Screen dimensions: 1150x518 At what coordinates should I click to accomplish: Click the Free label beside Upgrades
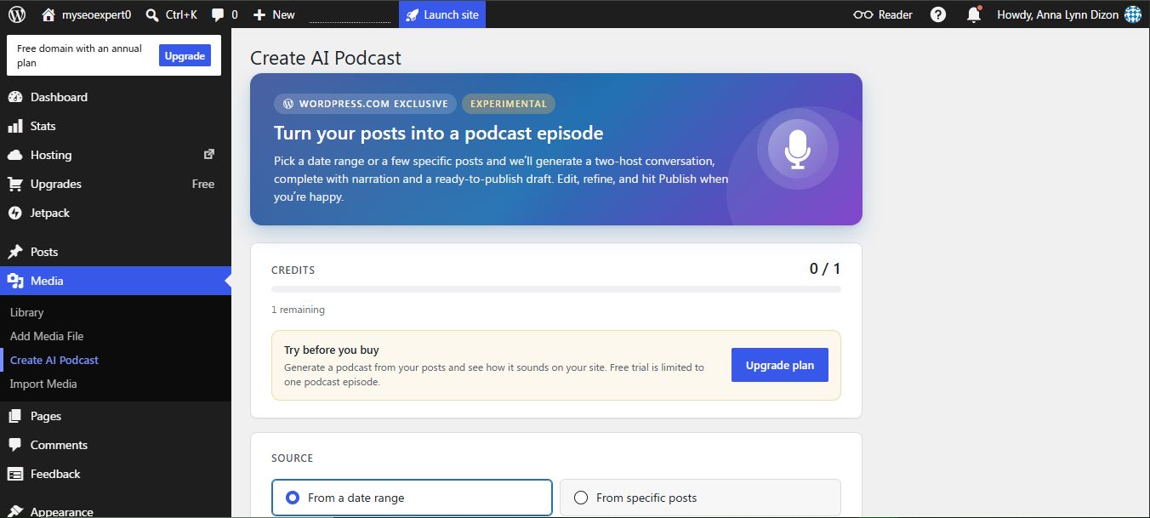click(x=203, y=184)
